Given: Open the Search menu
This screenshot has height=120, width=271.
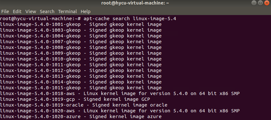Looking at the screenshot, I should pyautogui.click(x=47, y=12).
